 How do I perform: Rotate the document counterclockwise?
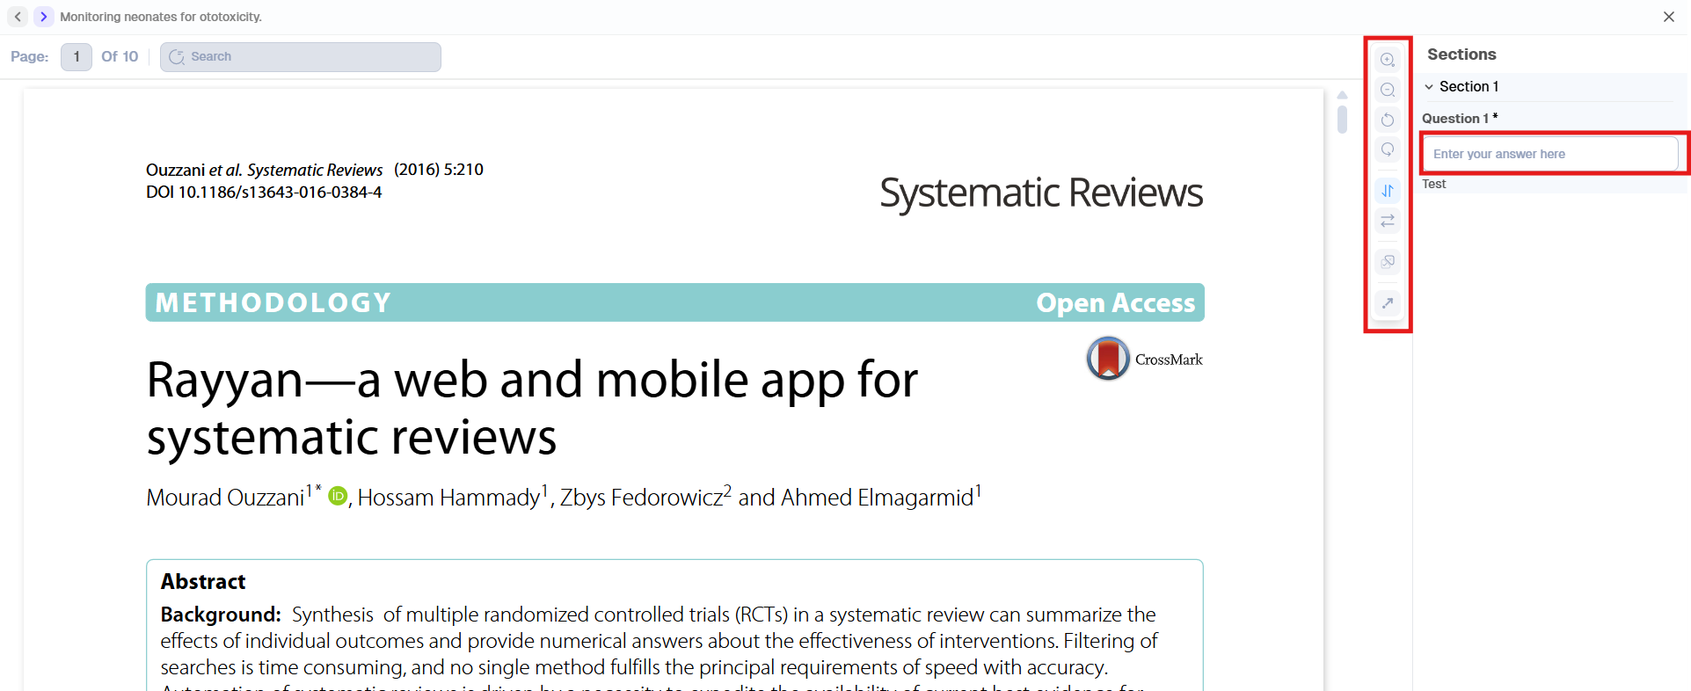click(x=1388, y=120)
